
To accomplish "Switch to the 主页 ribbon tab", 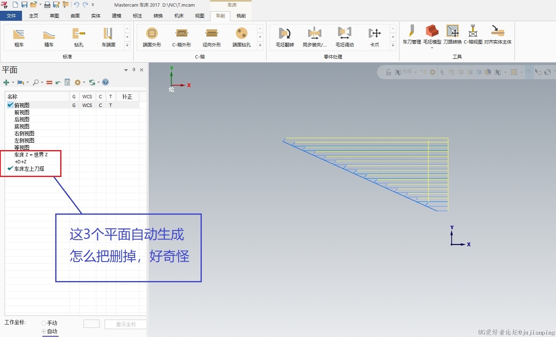I will click(x=34, y=16).
